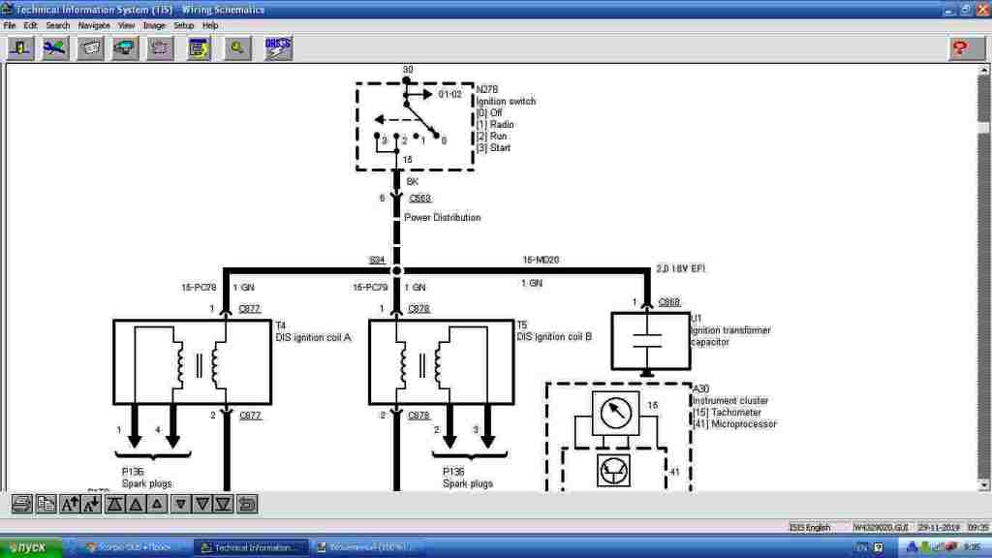The image size is (992, 558).
Task: Click the '15-MD20' wire label
Action: point(541,260)
